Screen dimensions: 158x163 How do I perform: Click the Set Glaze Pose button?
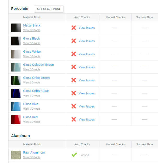click(x=49, y=9)
